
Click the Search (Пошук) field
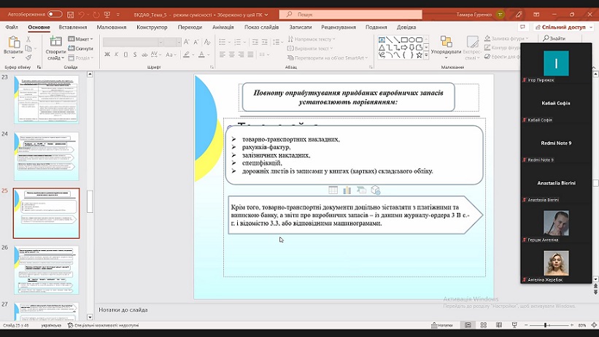click(351, 15)
